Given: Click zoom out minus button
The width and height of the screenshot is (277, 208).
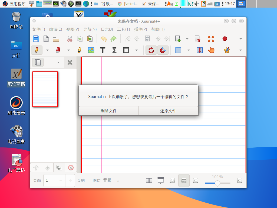Looking at the screenshot, I should [x=196, y=181].
